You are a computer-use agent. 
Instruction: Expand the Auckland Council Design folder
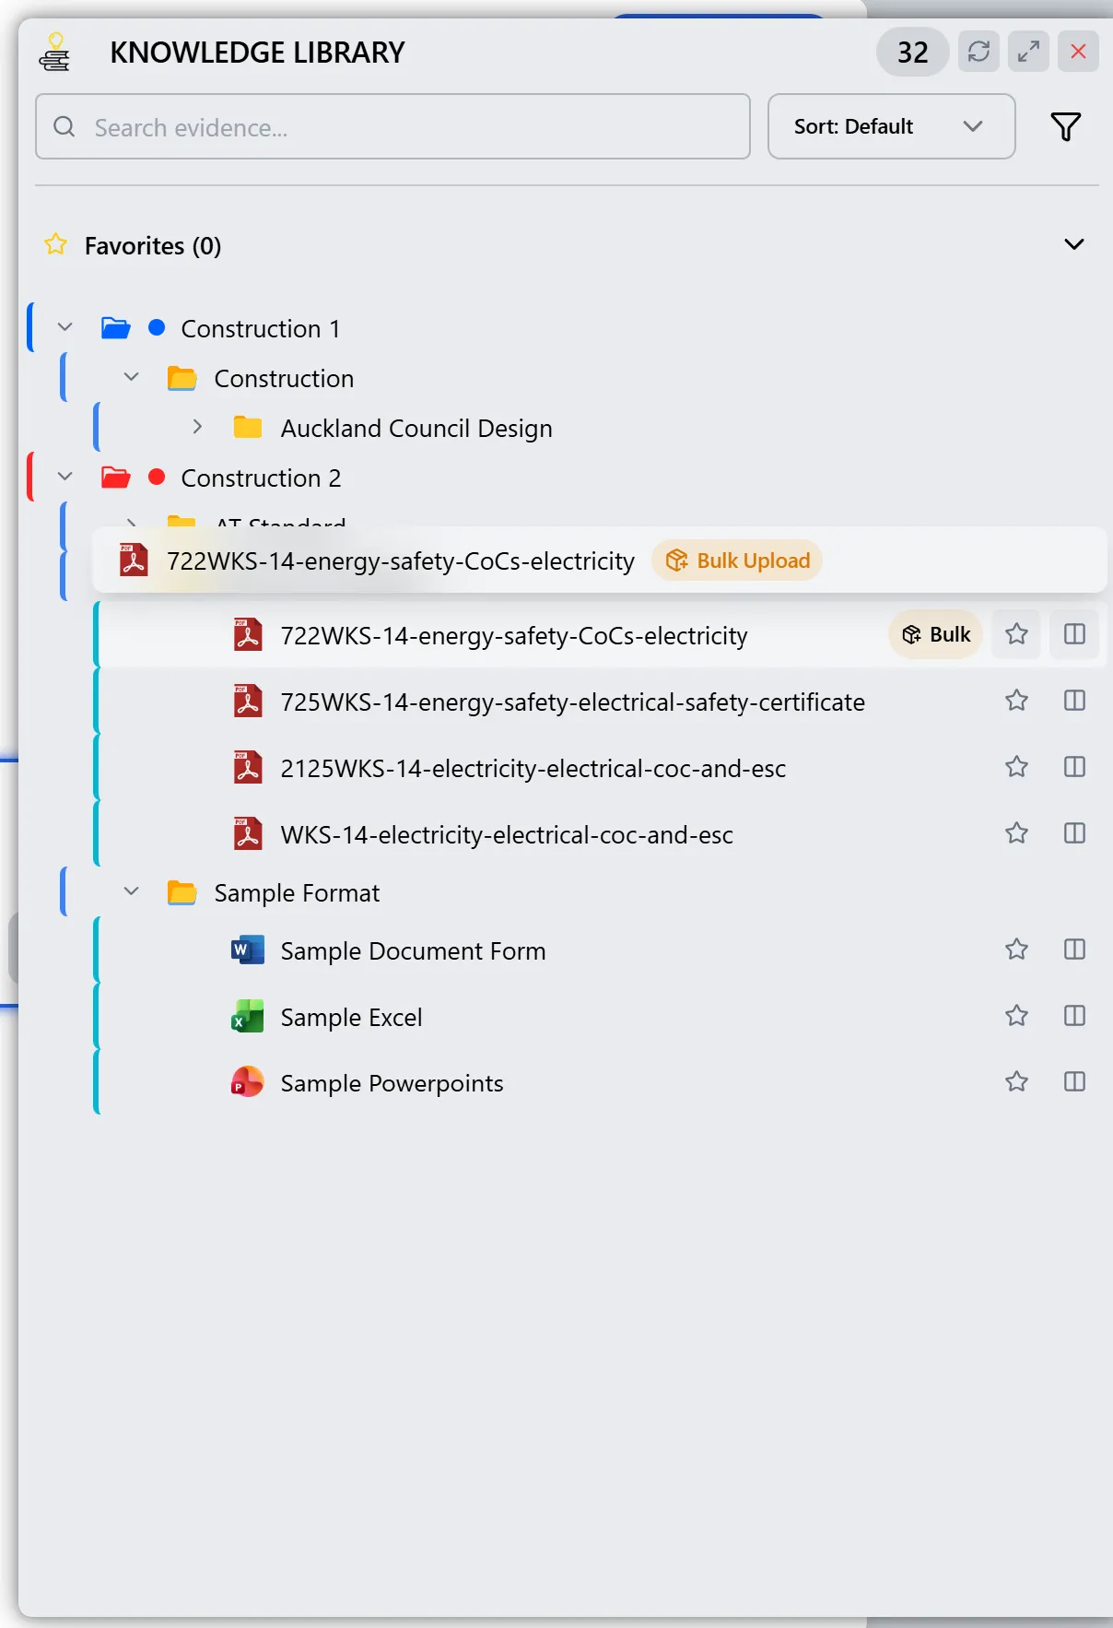pos(197,427)
